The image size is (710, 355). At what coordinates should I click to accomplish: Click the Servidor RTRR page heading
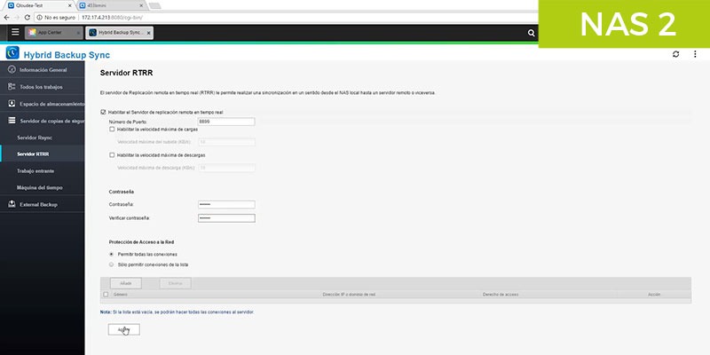[x=126, y=73]
